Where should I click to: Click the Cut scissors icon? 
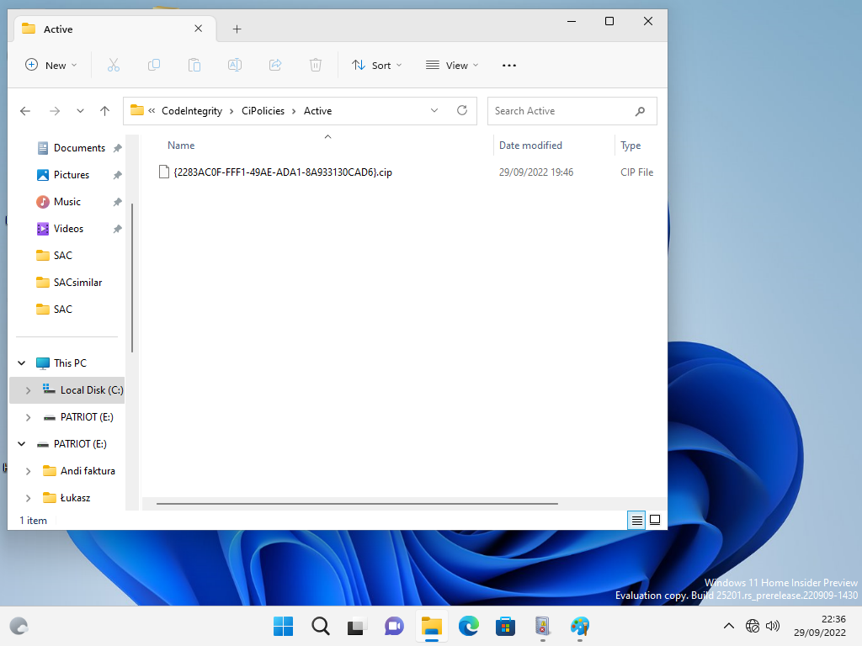[x=114, y=65]
